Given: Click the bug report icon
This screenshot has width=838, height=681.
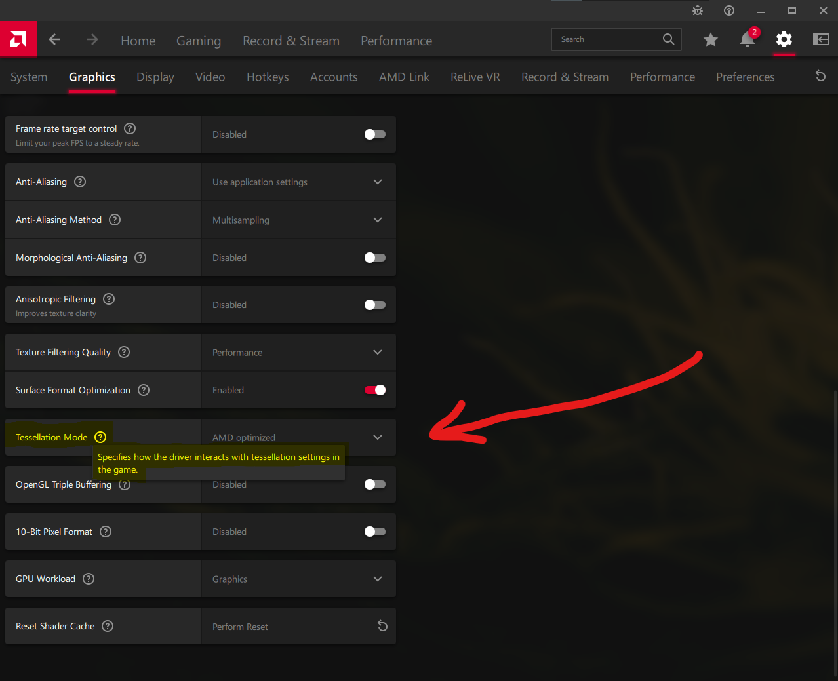Looking at the screenshot, I should pyautogui.click(x=698, y=10).
